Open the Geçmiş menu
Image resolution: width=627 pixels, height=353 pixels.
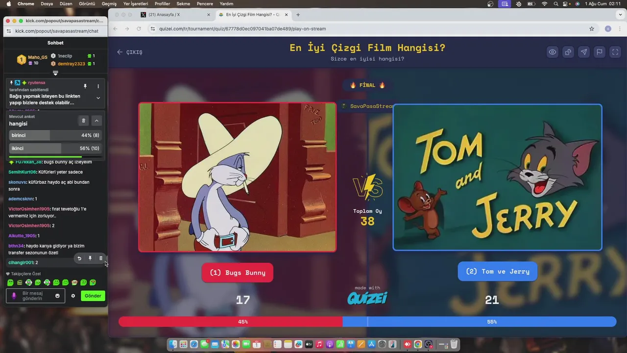tap(109, 4)
